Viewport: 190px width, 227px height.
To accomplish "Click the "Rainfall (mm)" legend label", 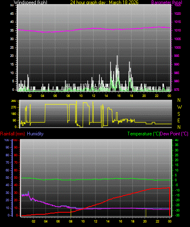I will (12, 134).
